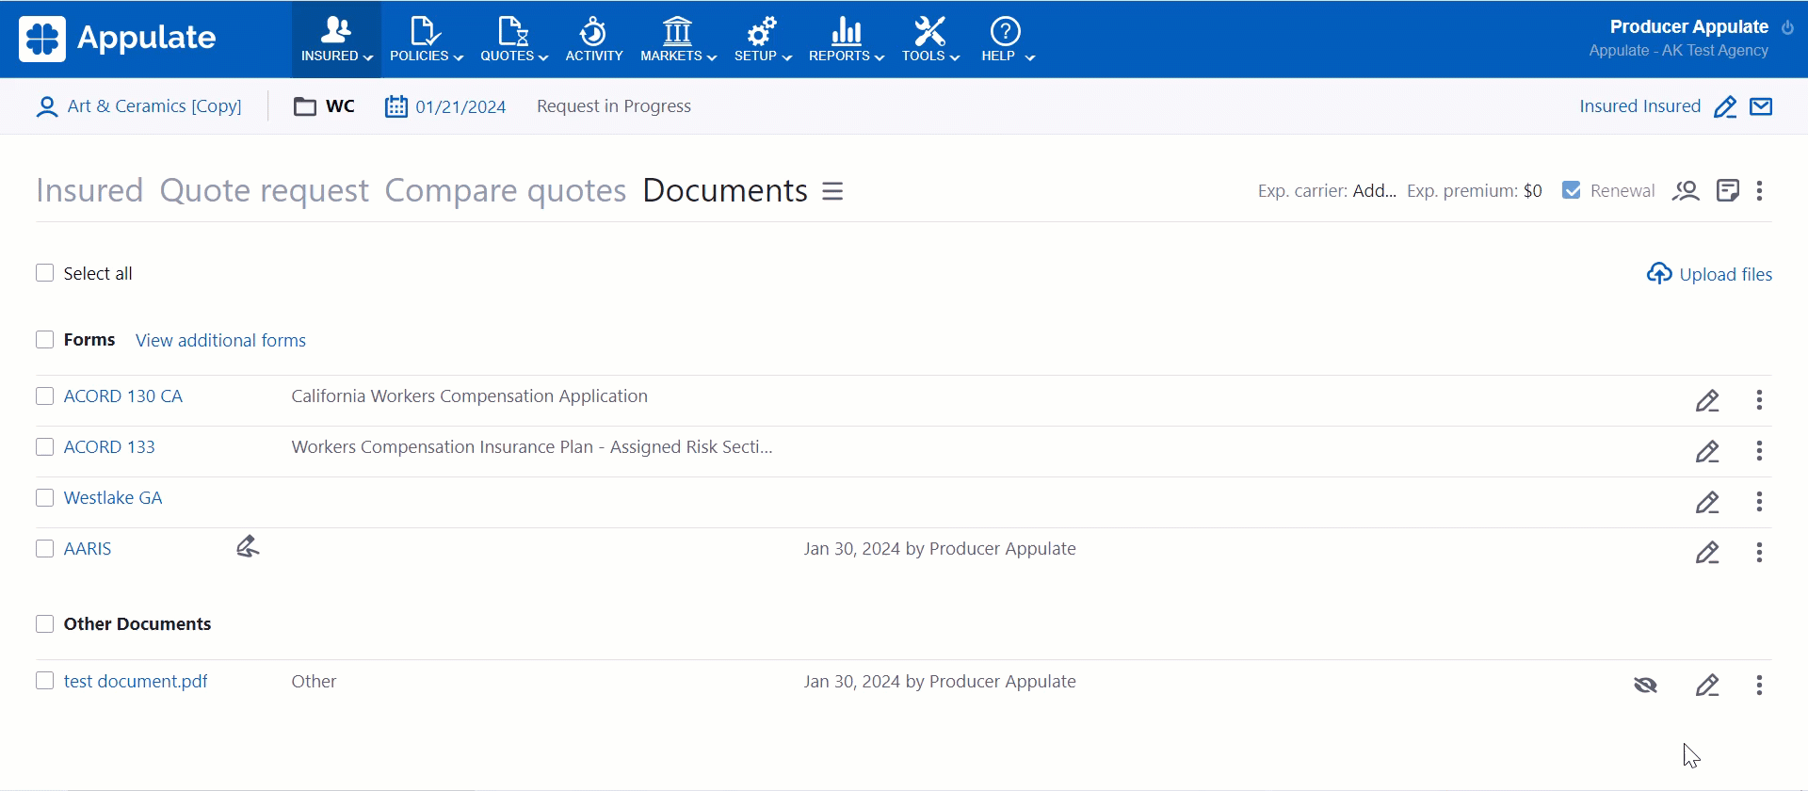Expand the Markets dropdown menu

(678, 39)
